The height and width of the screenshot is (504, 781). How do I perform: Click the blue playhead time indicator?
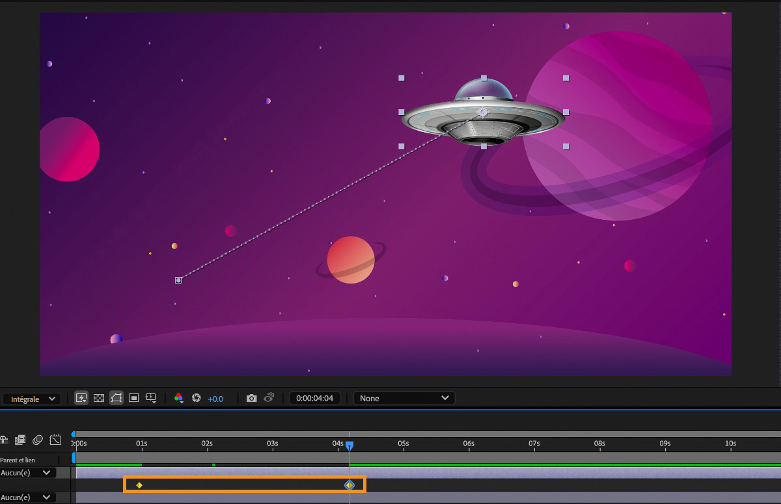[x=349, y=445]
